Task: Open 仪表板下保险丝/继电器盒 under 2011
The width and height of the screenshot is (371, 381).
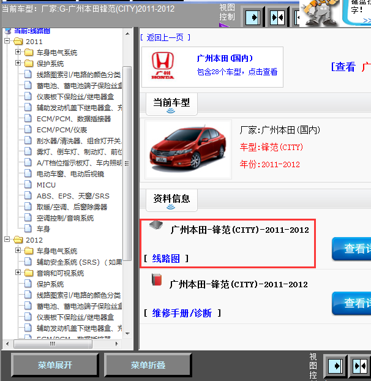Action: [75, 97]
